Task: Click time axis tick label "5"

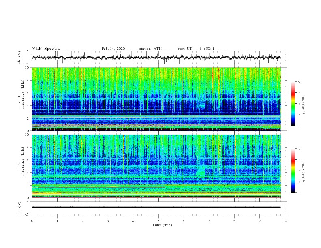Action: pos(158,221)
